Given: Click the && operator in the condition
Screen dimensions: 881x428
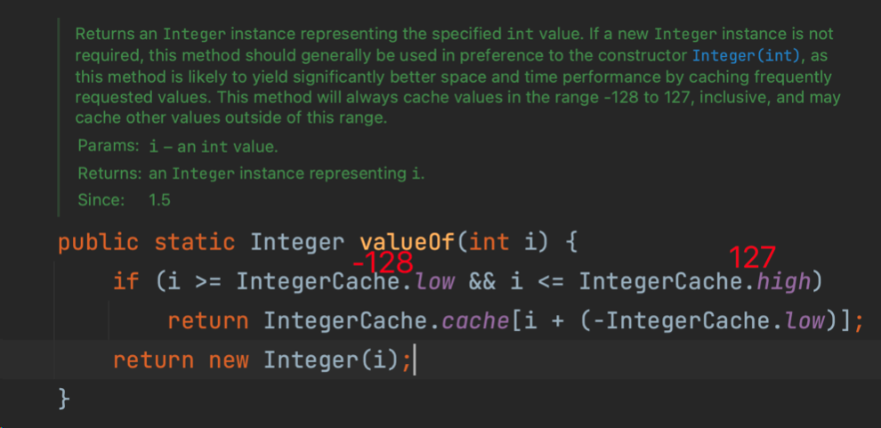Looking at the screenshot, I should point(482,282).
